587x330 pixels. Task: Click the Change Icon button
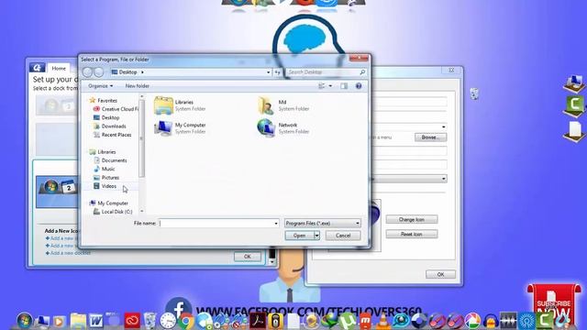click(412, 219)
